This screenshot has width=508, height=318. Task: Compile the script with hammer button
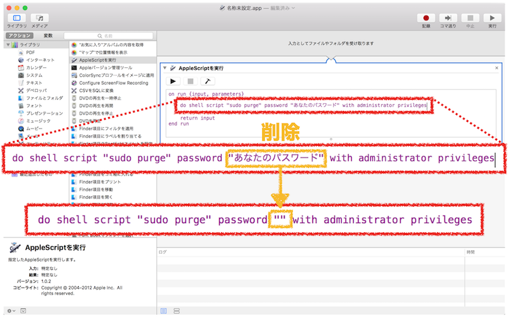coord(208,82)
